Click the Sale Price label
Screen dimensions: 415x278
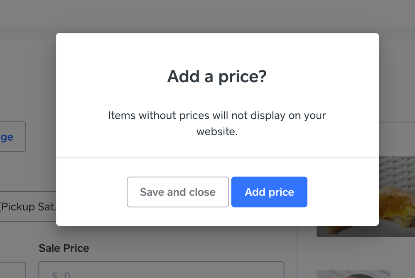[64, 248]
